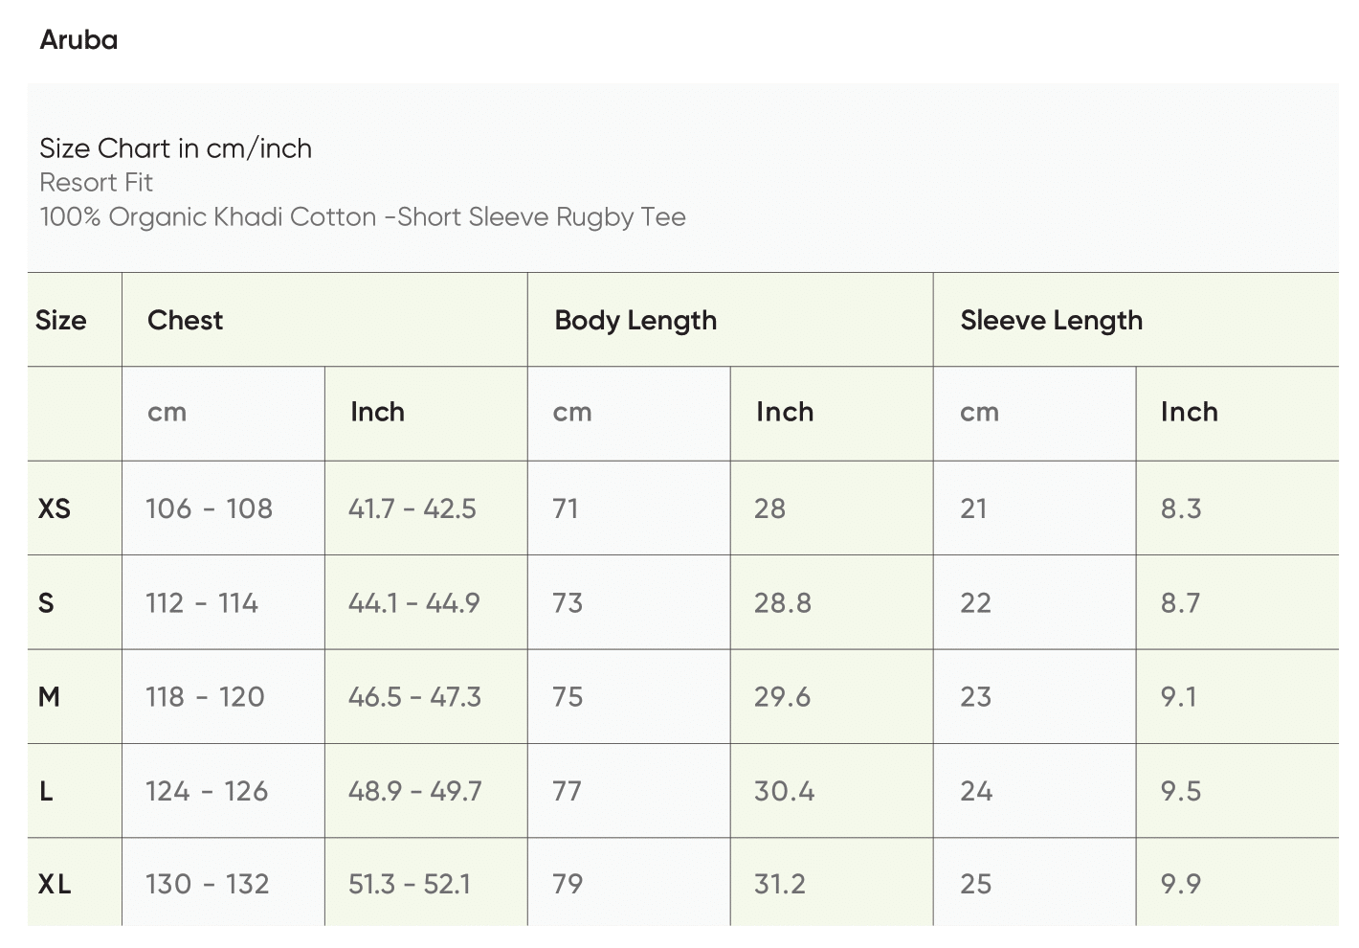Click the Inch subheader under Sleeve Length
1359x948 pixels.
(1189, 413)
